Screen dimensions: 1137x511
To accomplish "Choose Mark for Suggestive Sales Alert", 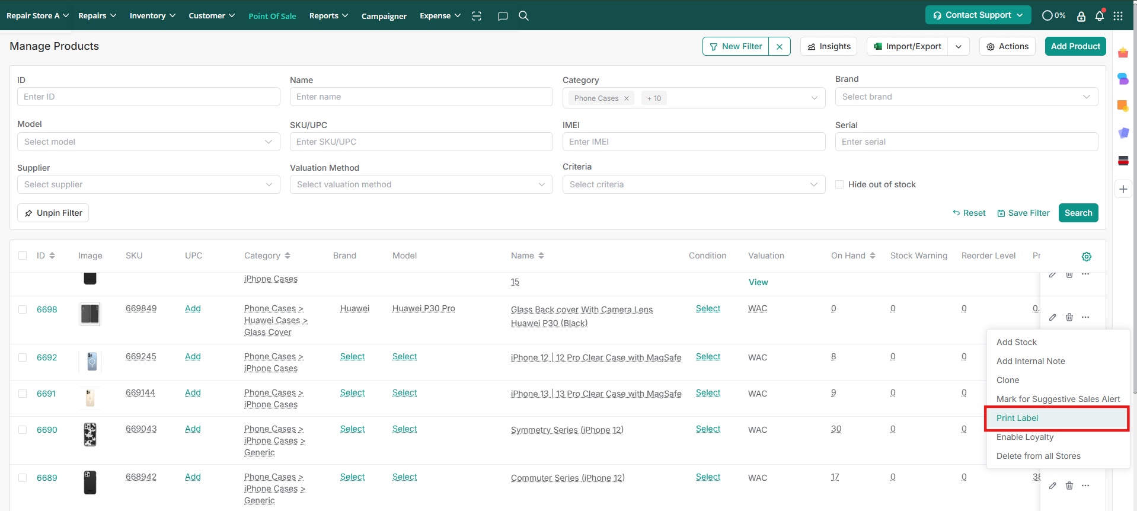I will (1057, 399).
